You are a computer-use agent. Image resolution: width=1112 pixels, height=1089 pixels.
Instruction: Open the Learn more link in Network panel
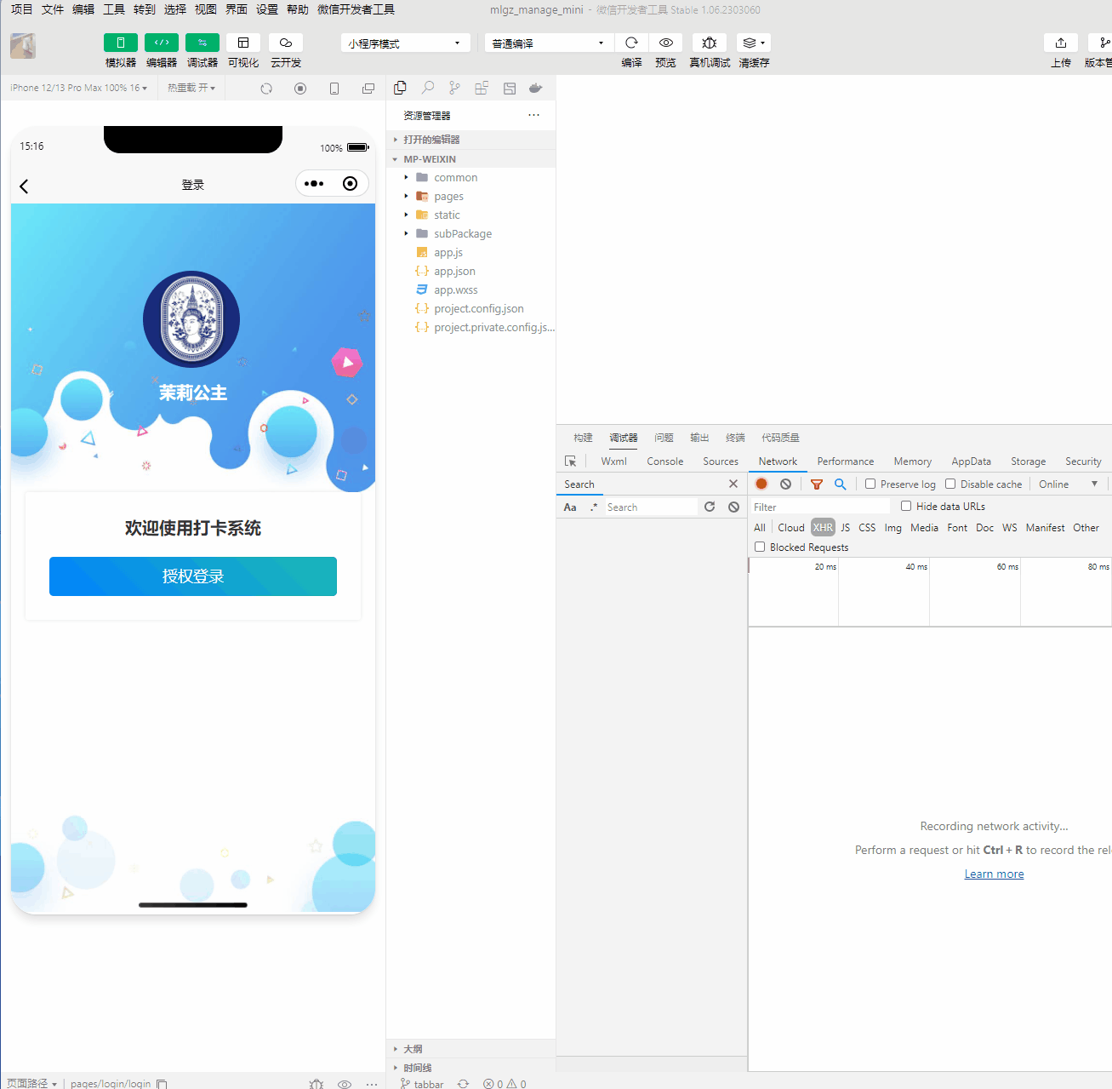pyautogui.click(x=994, y=873)
